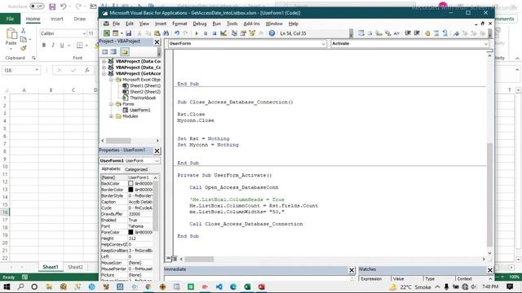The height and width of the screenshot is (293, 522).
Task: Click Toggle Folders icon in Project pane
Action: coord(125,52)
